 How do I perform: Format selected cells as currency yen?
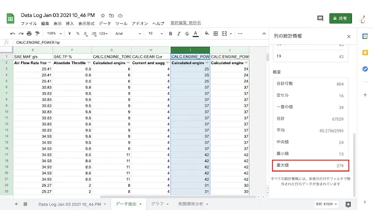point(69,34)
